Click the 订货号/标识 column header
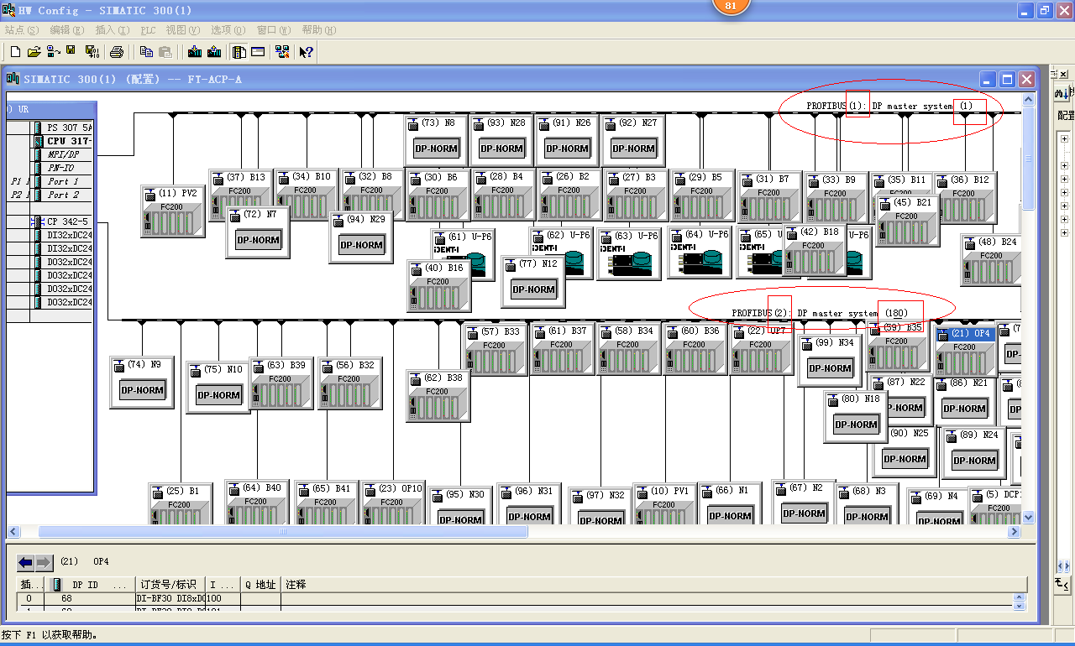The height and width of the screenshot is (646, 1075). pos(170,584)
